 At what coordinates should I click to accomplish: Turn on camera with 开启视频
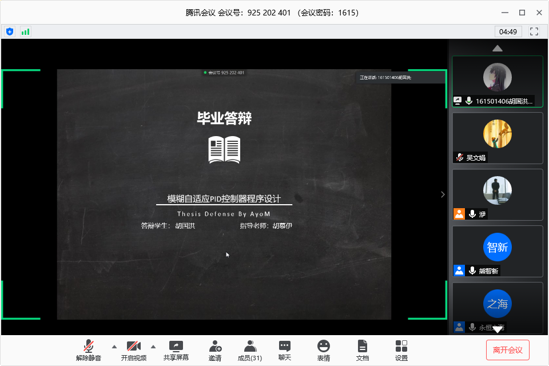tap(133, 350)
